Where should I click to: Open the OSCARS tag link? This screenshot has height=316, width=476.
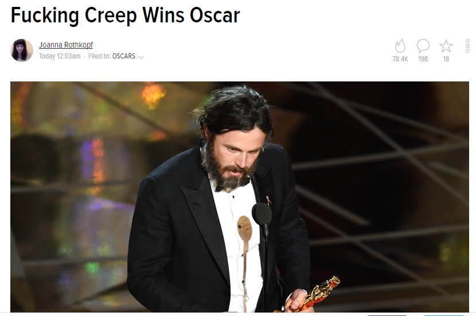pos(123,56)
